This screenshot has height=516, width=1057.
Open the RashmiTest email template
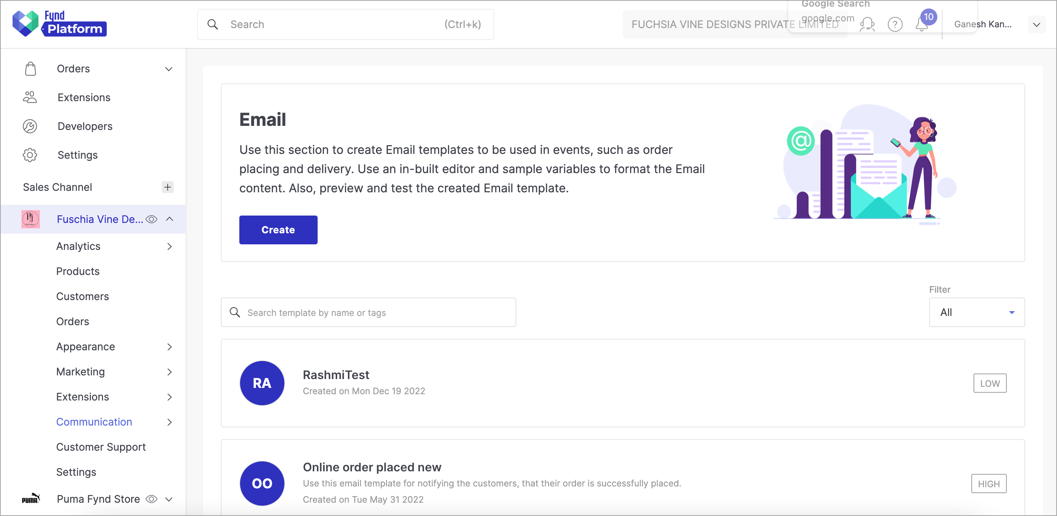click(x=623, y=383)
